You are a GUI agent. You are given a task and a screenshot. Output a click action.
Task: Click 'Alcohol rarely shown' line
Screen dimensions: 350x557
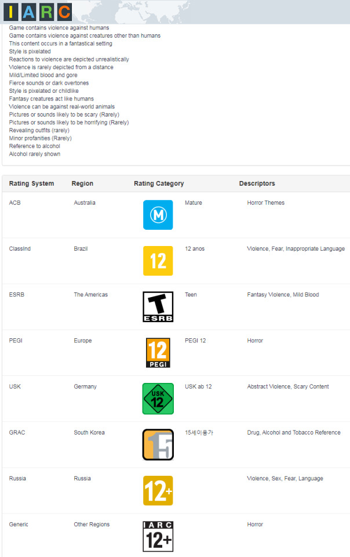(x=34, y=154)
